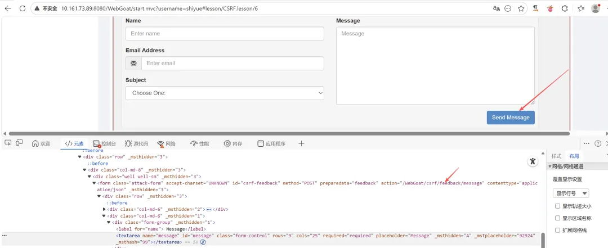Add page to favorites star icon
The height and width of the screenshot is (248, 608).
click(x=521, y=8)
